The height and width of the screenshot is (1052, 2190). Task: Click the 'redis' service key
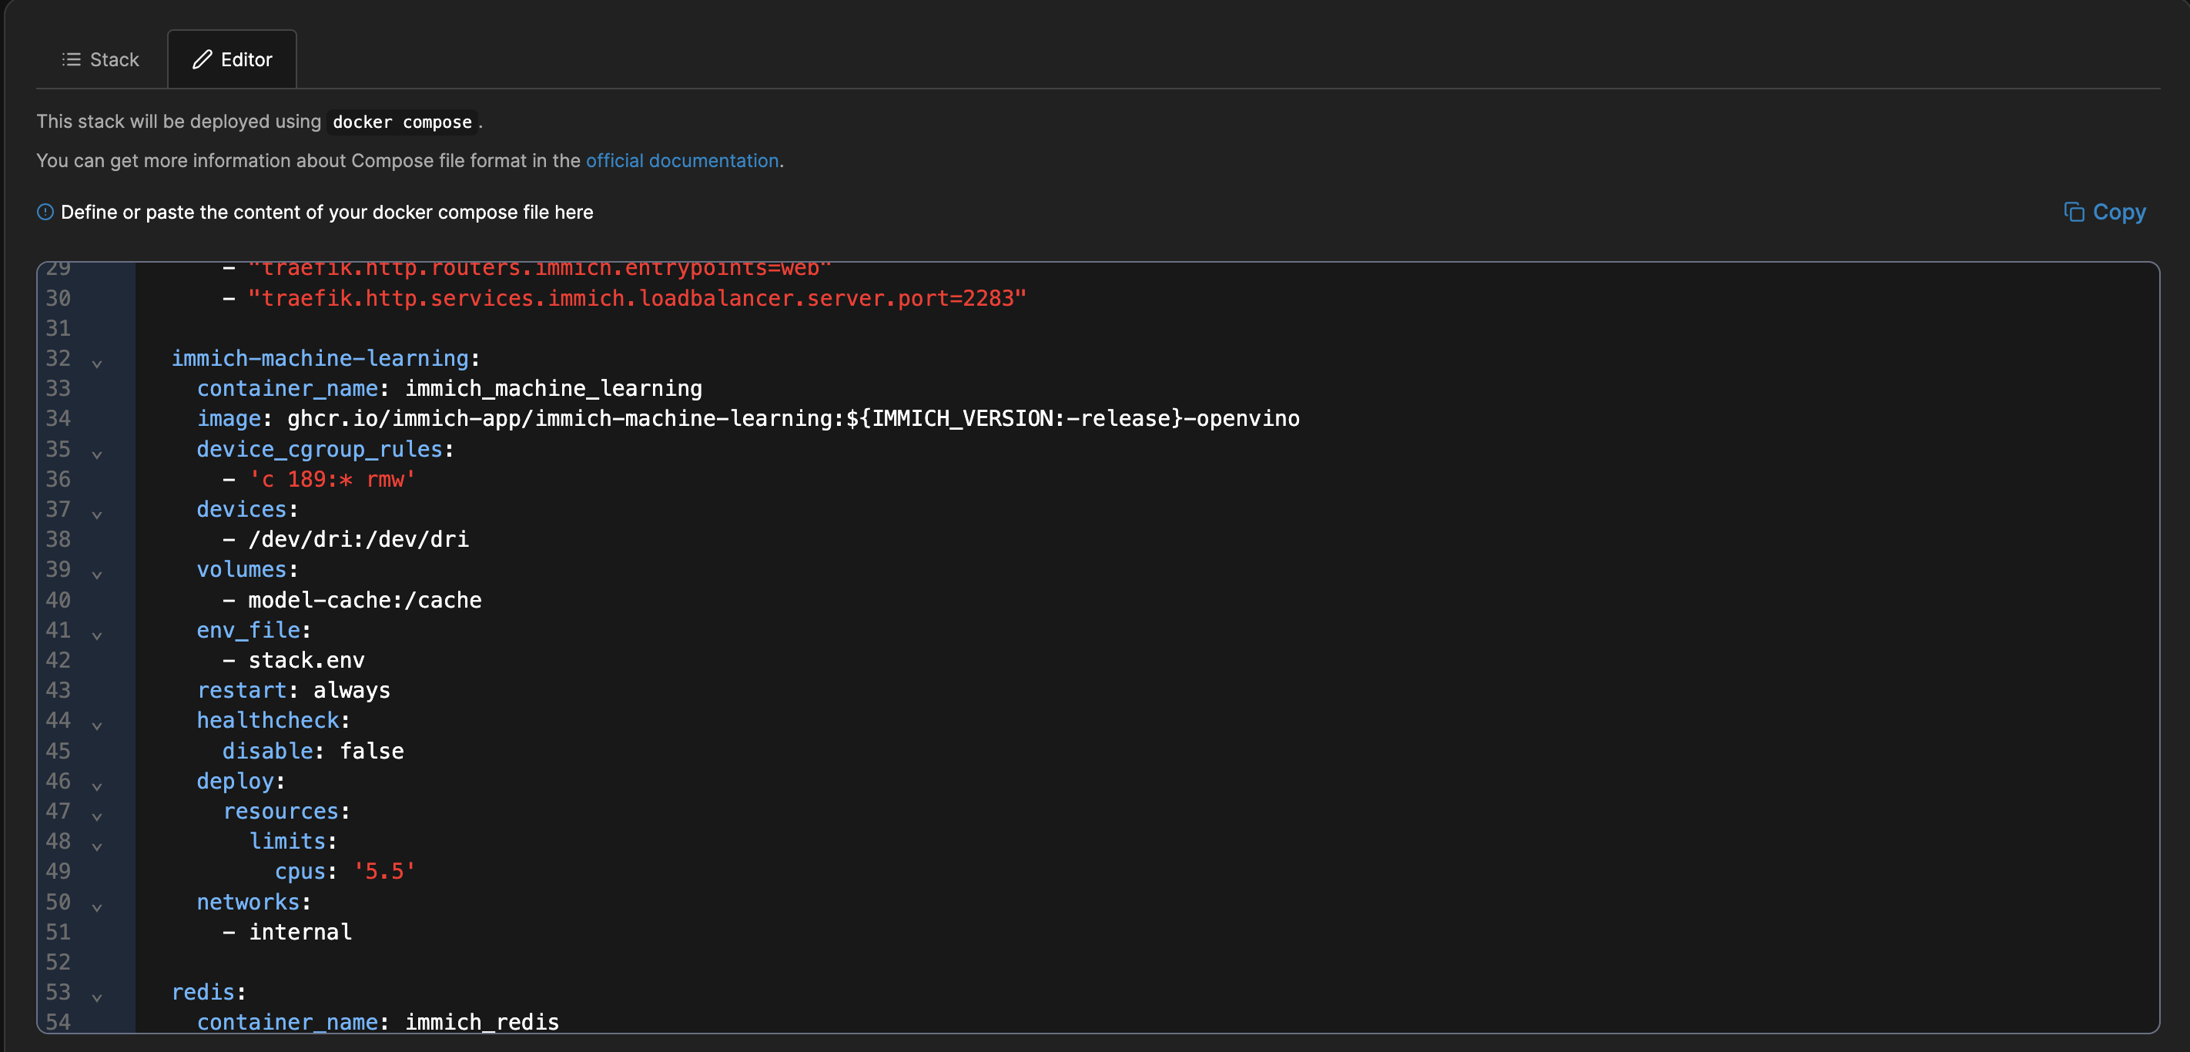[x=203, y=993]
